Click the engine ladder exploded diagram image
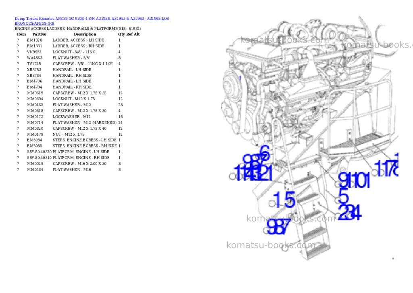Screen dimensions: 413x293 [x=309, y=139]
